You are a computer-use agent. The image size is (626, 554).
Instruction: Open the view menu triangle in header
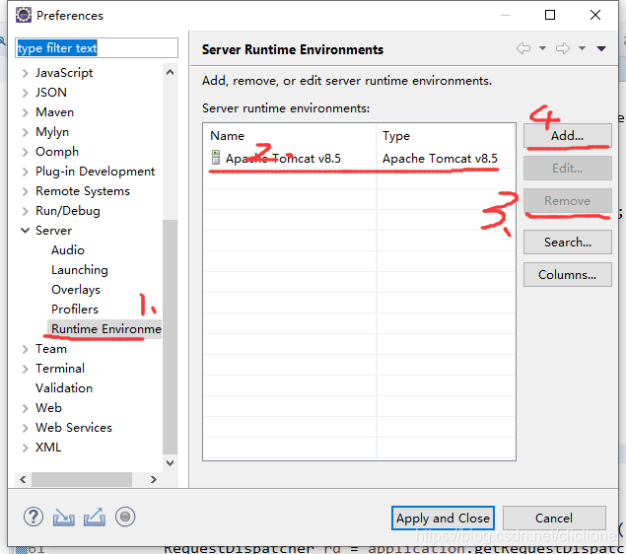[601, 48]
